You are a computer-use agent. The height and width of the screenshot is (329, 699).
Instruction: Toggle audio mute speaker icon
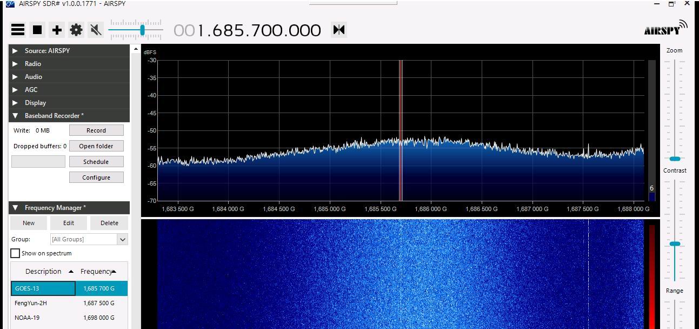coord(96,30)
